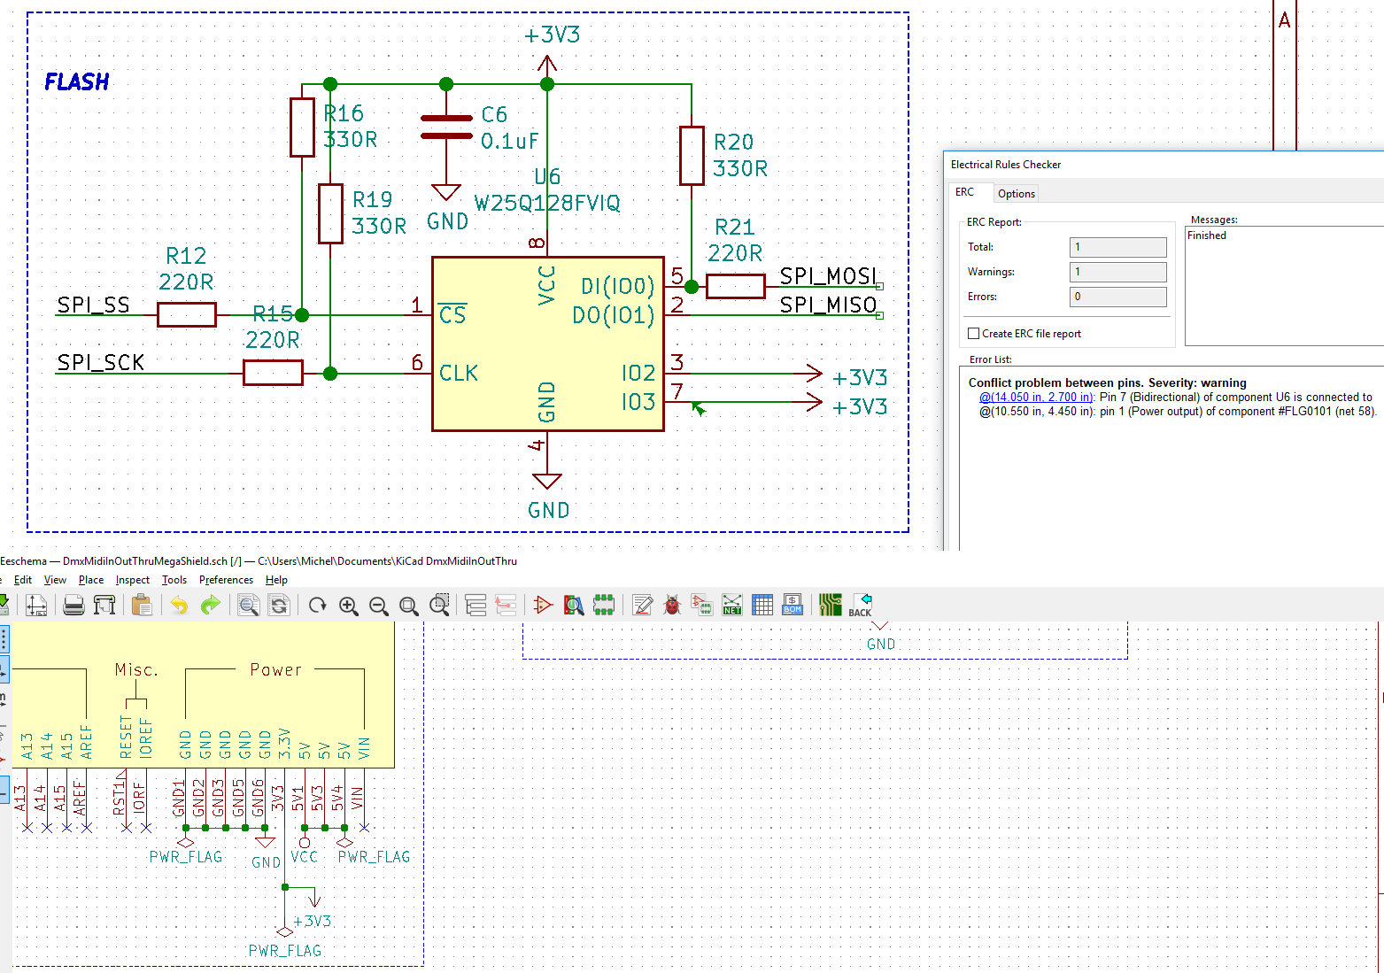Click the 'SPI_MOSI' net label
This screenshot has width=1384, height=973.
pos(828,276)
